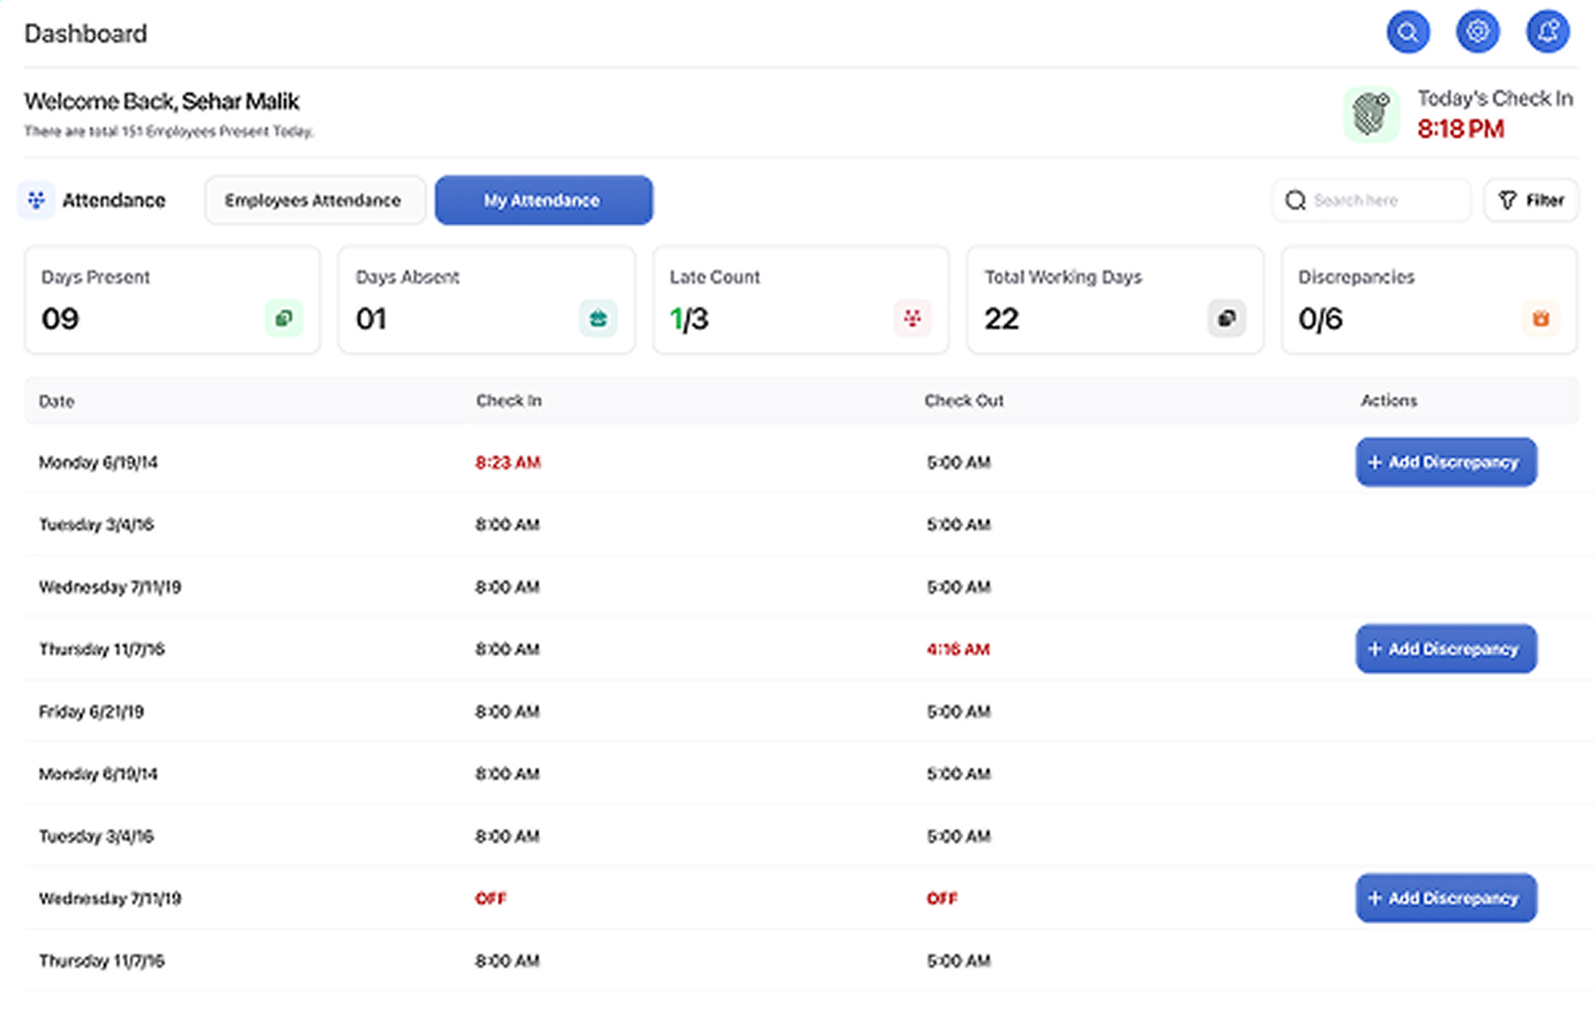Screen dimensions: 1594x1010
Task: Open the Filter options
Action: [x=1530, y=200]
